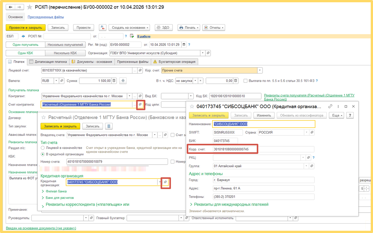Click the list icon button in bank account window
Viewport: 373px width, 233px height.
(x=109, y=126)
